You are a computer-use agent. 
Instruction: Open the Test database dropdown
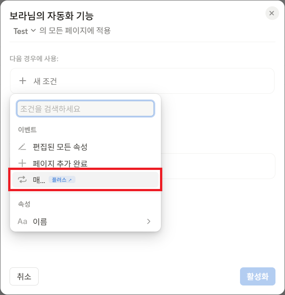click(x=25, y=31)
